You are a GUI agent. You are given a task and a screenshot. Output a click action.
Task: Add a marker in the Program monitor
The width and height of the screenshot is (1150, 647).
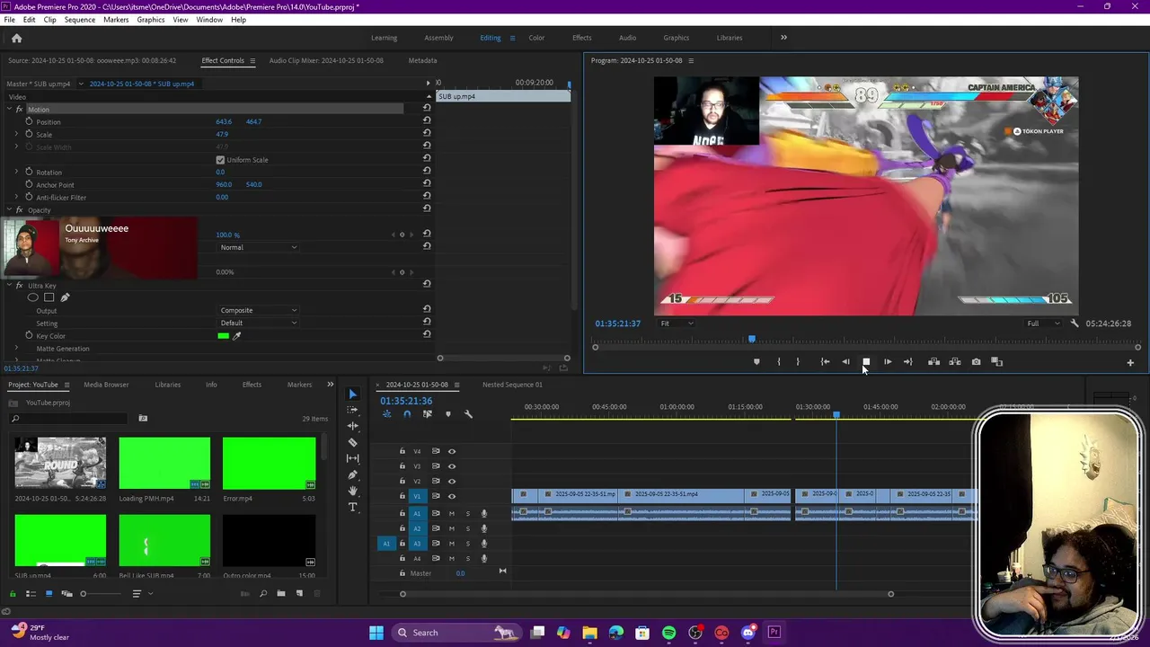click(x=756, y=362)
